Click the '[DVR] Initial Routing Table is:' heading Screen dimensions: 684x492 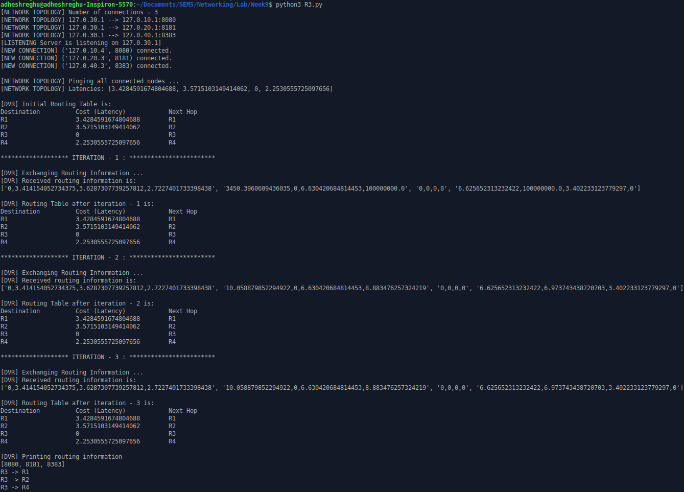(x=56, y=104)
